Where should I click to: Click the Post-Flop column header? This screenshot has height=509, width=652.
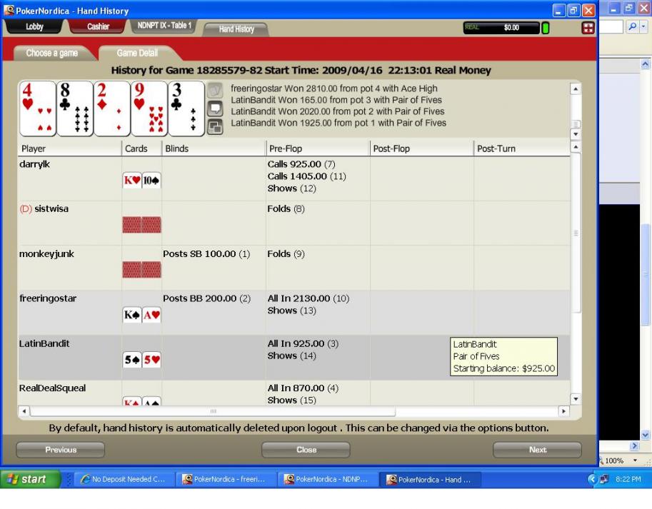click(x=421, y=148)
